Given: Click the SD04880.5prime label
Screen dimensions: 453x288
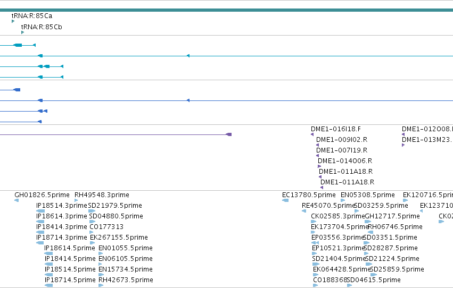Looking at the screenshot, I should coord(116,216).
